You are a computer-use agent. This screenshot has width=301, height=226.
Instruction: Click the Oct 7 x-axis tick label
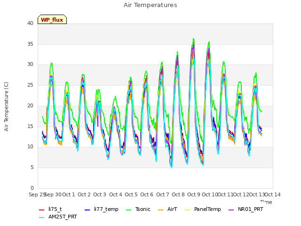(x=163, y=194)
